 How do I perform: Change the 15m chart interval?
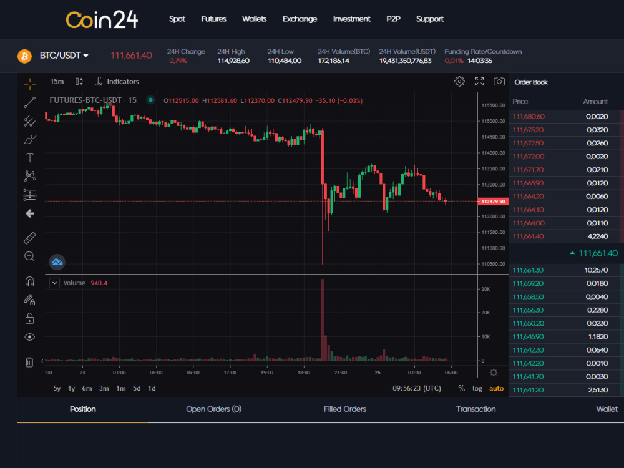click(x=57, y=82)
